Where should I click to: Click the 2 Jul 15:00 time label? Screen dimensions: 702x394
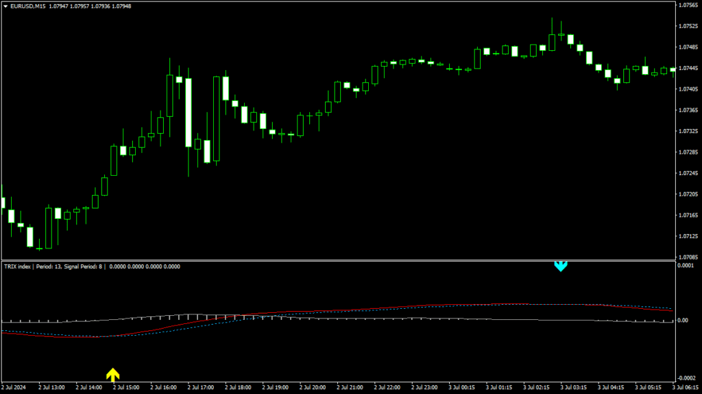pyautogui.click(x=126, y=388)
